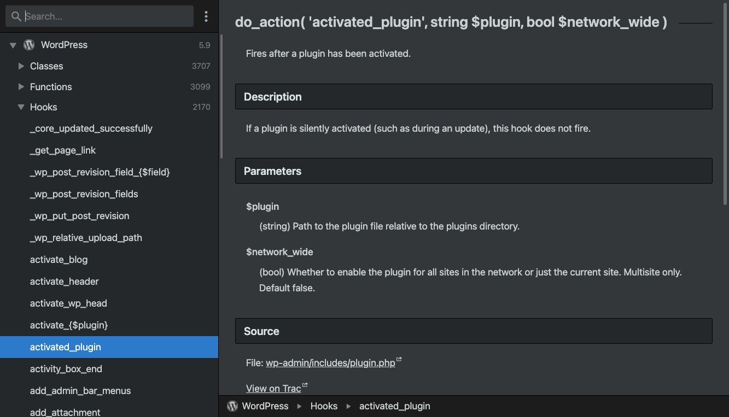The image size is (729, 417).
Task: Click the $network_wide parameter name
Action: 279,252
